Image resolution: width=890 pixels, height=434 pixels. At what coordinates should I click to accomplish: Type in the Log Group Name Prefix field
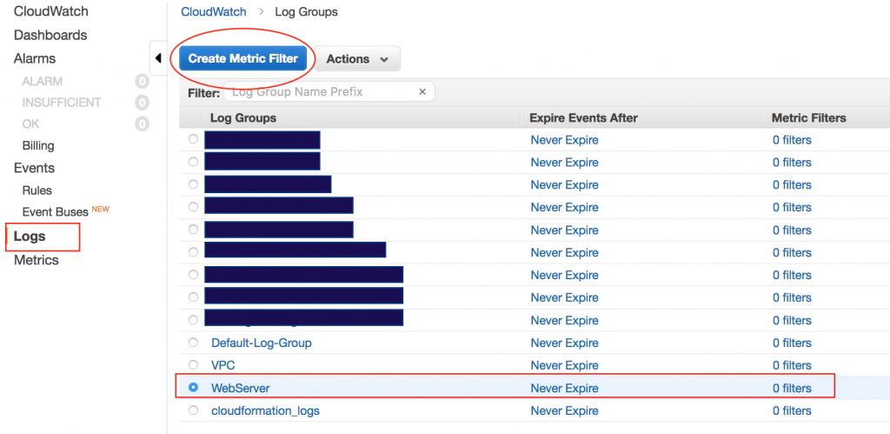tap(329, 91)
